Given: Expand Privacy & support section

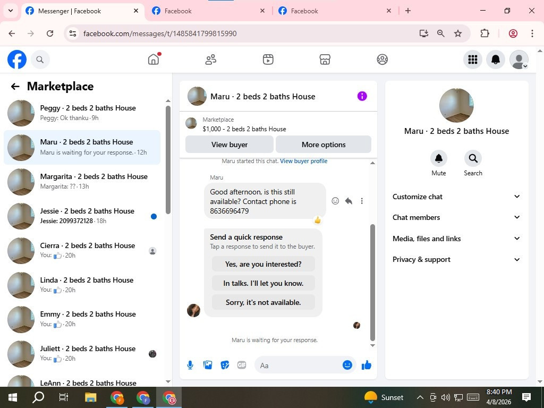Looking at the screenshot, I should click(456, 259).
